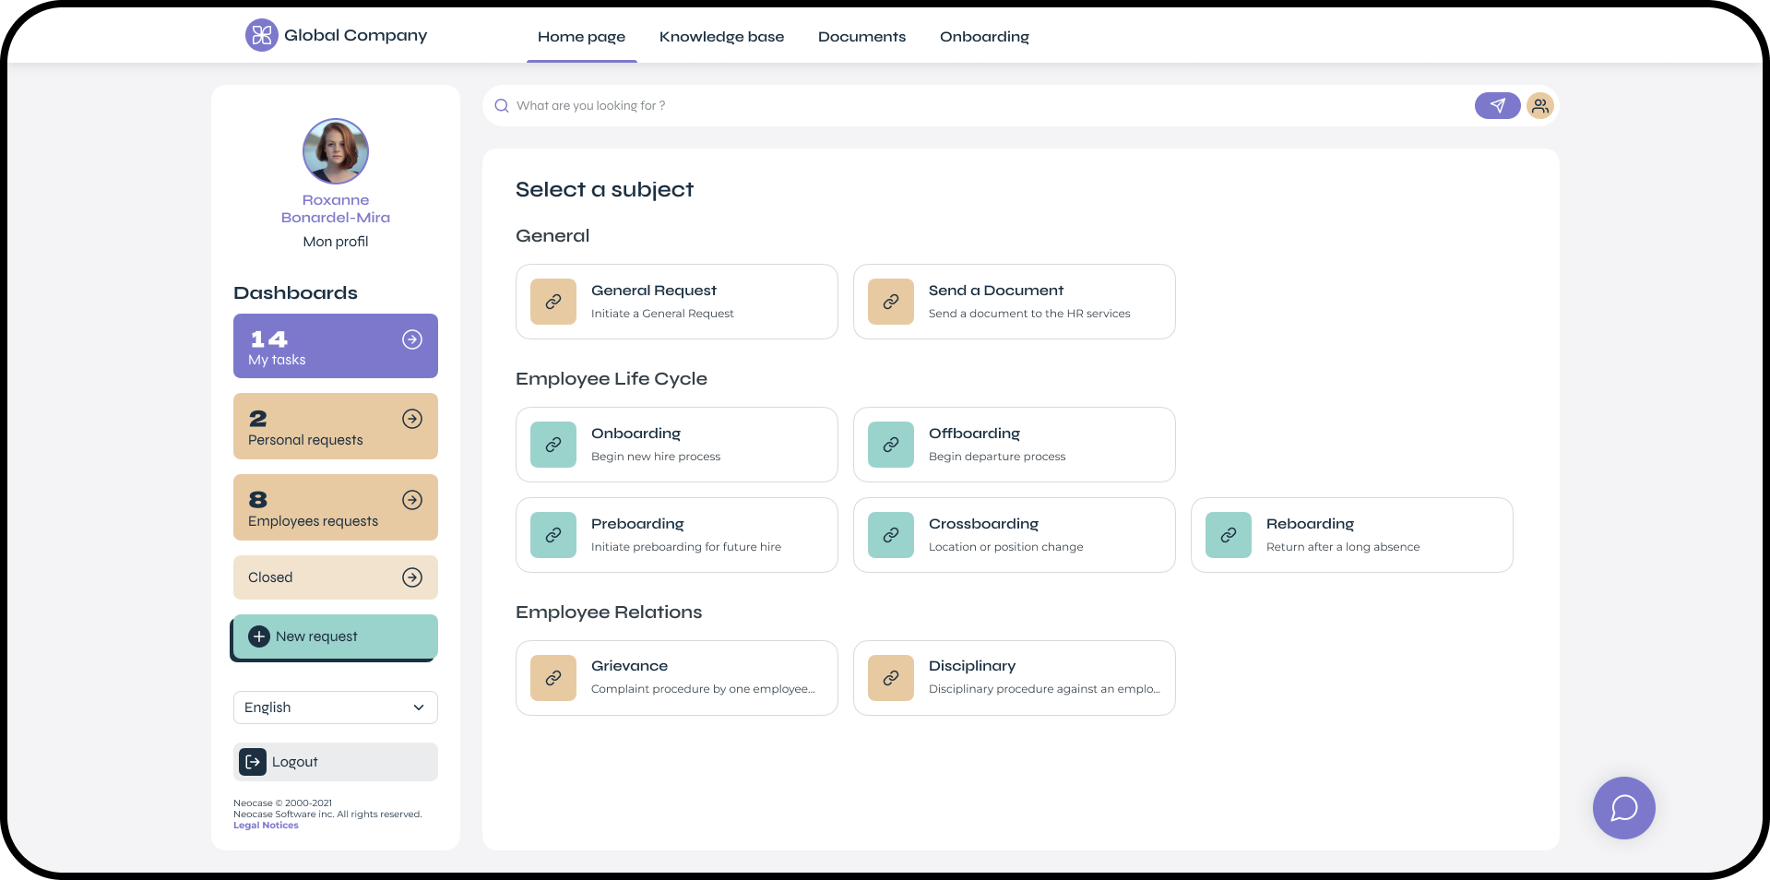The height and width of the screenshot is (880, 1770).
Task: Click Roxanne's profile photo
Action: point(335,151)
